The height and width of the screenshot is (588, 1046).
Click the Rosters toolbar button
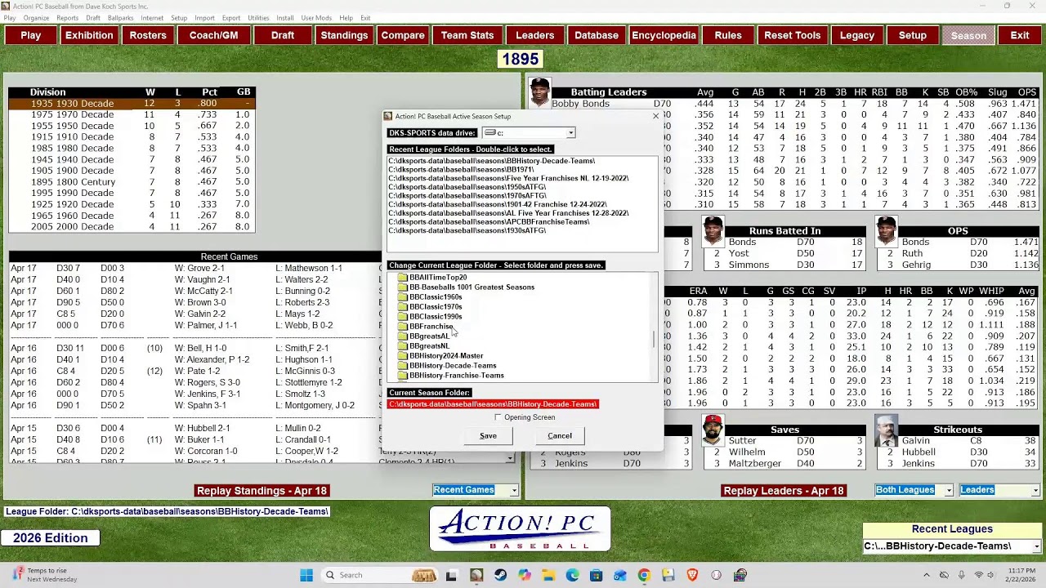pyautogui.click(x=148, y=35)
